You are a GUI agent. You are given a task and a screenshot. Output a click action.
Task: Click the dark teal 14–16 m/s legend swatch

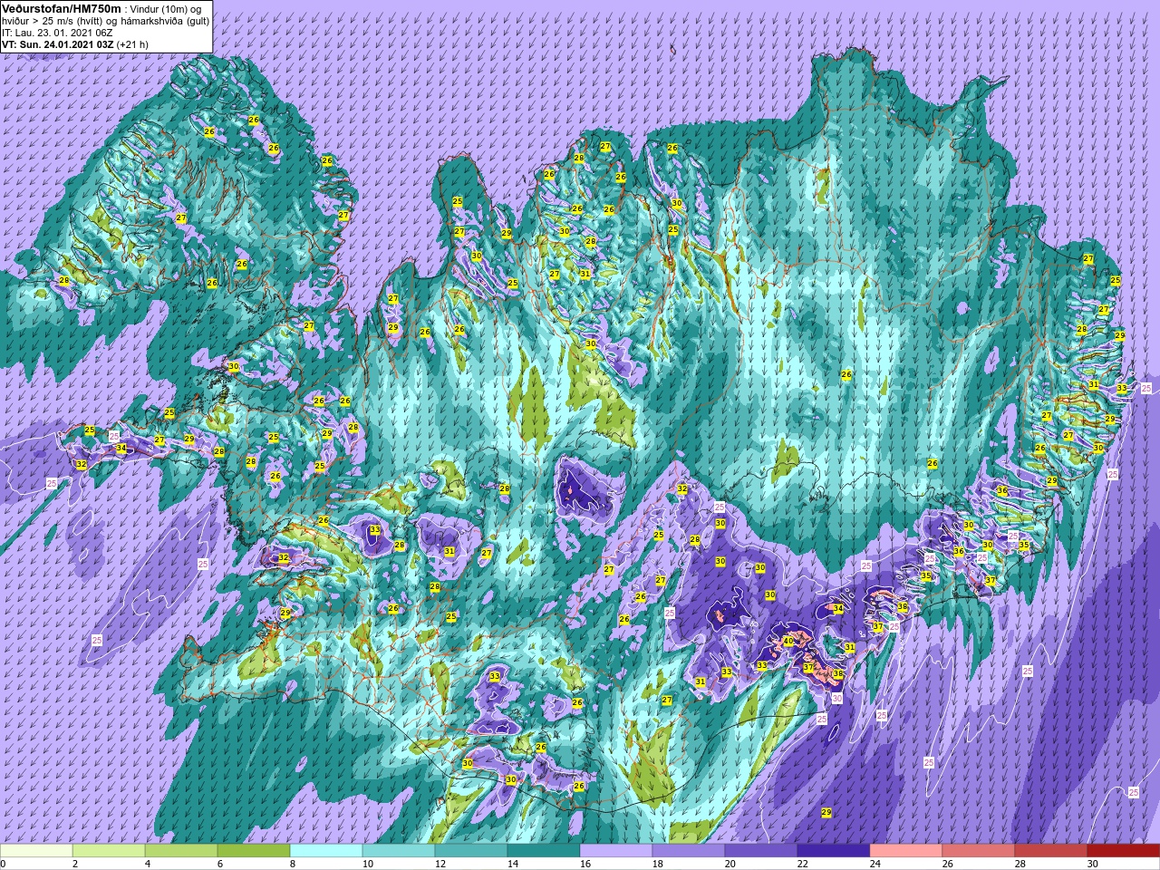pos(544,851)
